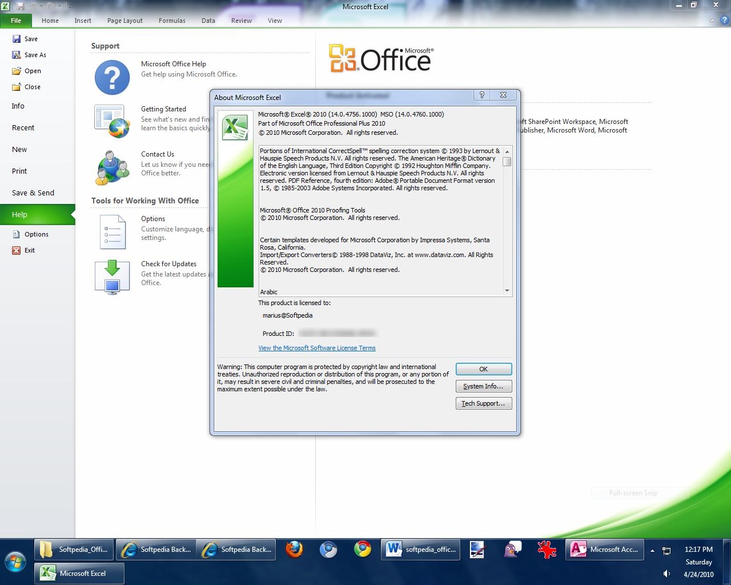The height and width of the screenshot is (585, 731).
Task: Click the Save icon in the Backstage menu
Action: (x=16, y=39)
